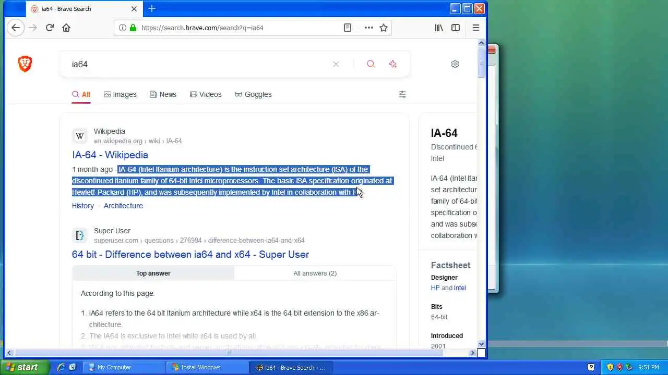Launch Internet Explorer quick launch icon
This screenshot has height=375, width=668.
click(61, 367)
